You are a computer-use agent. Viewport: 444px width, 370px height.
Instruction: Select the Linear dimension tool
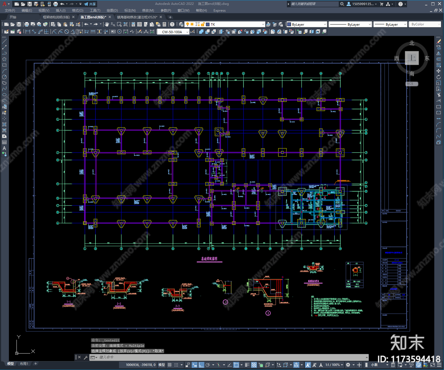pos(28,32)
